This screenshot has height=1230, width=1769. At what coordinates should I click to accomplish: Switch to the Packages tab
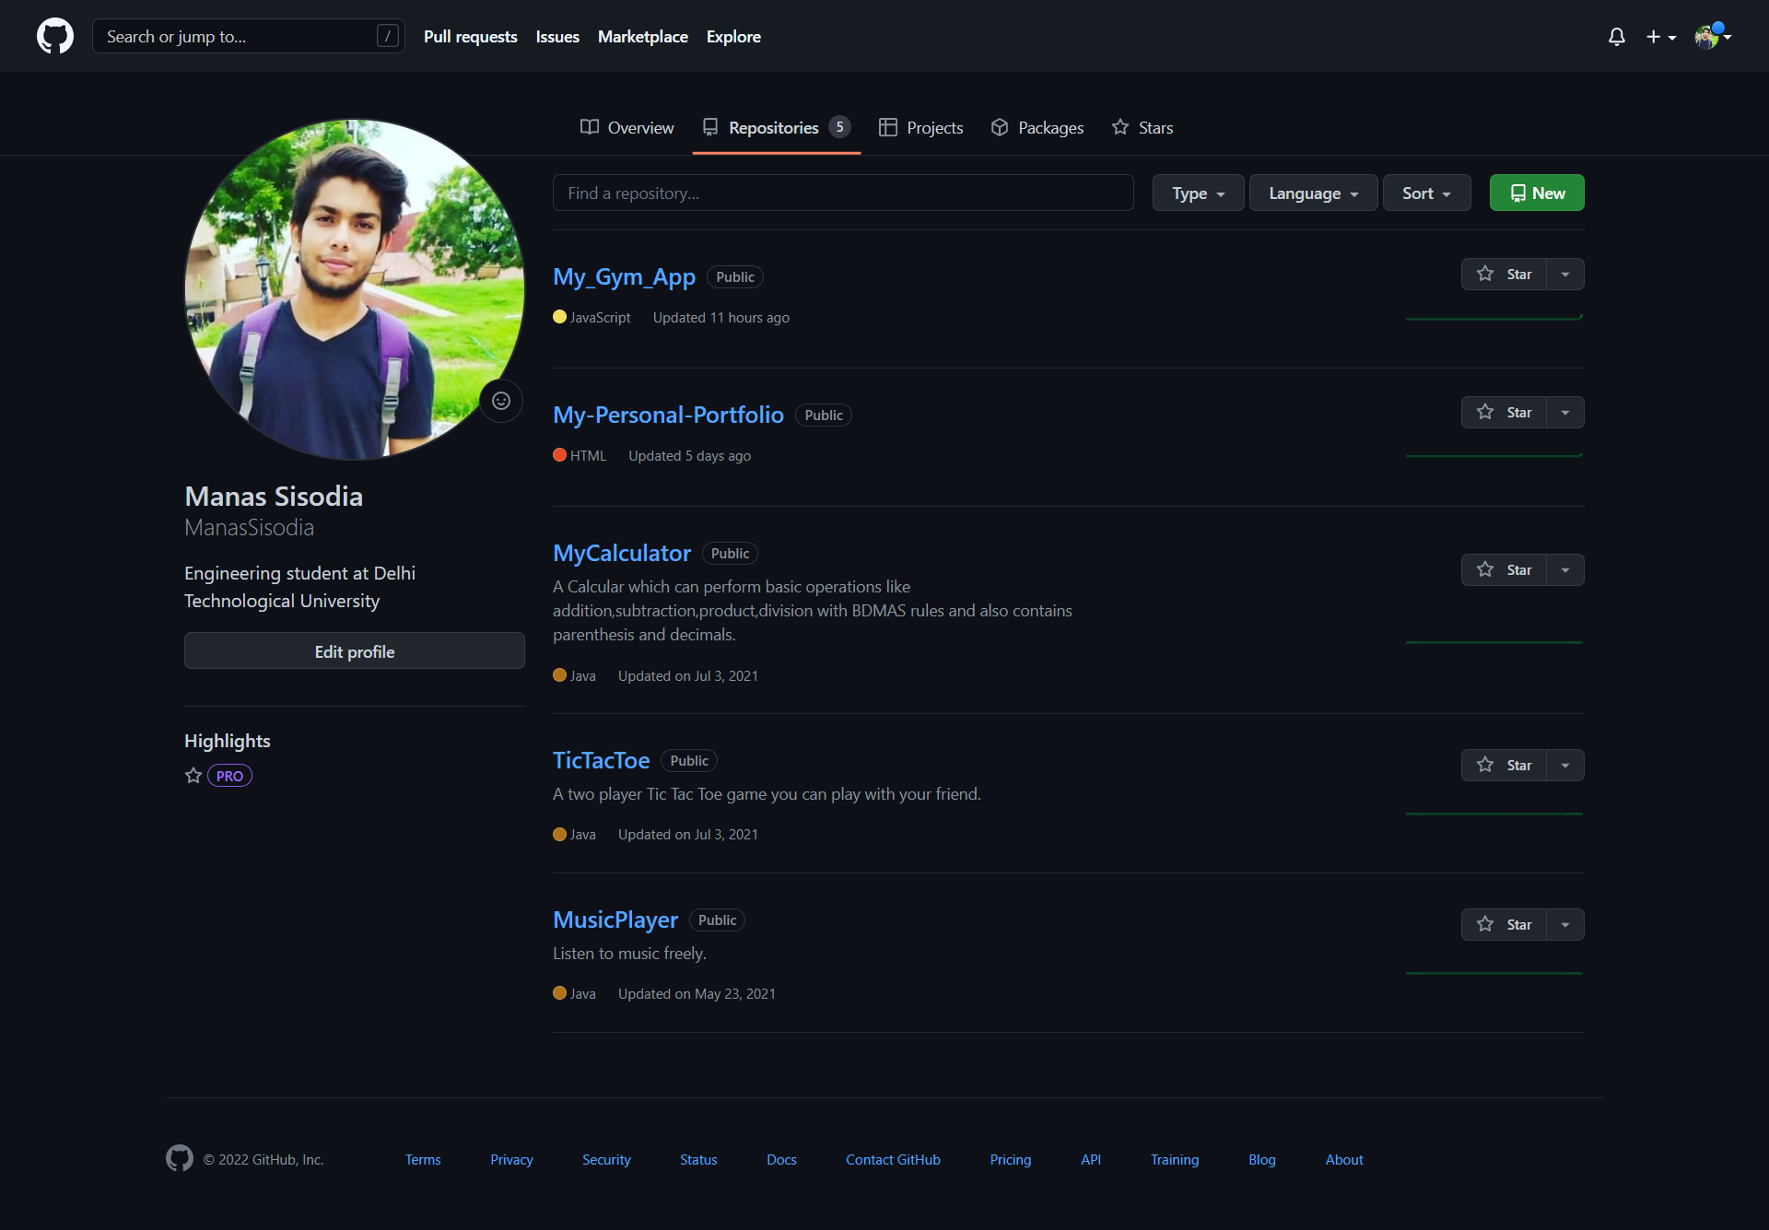click(x=1037, y=127)
